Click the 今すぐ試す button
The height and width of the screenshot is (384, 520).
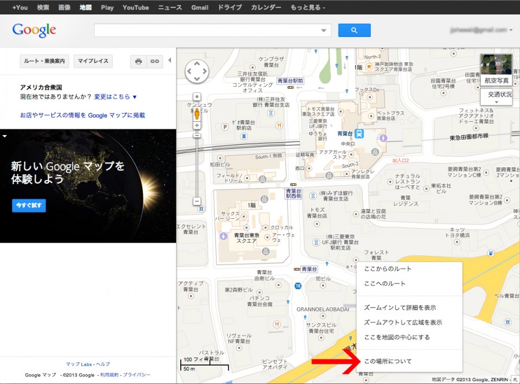[29, 206]
